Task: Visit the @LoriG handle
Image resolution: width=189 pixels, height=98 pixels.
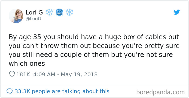Action: 33,19
